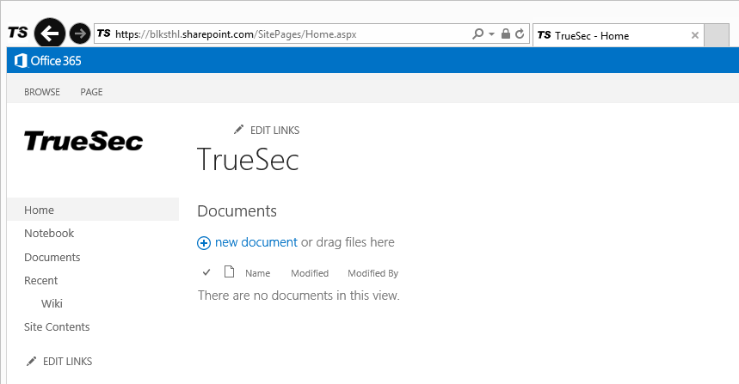Click the URL address bar field
This screenshot has height=384, width=739.
pos(284,34)
